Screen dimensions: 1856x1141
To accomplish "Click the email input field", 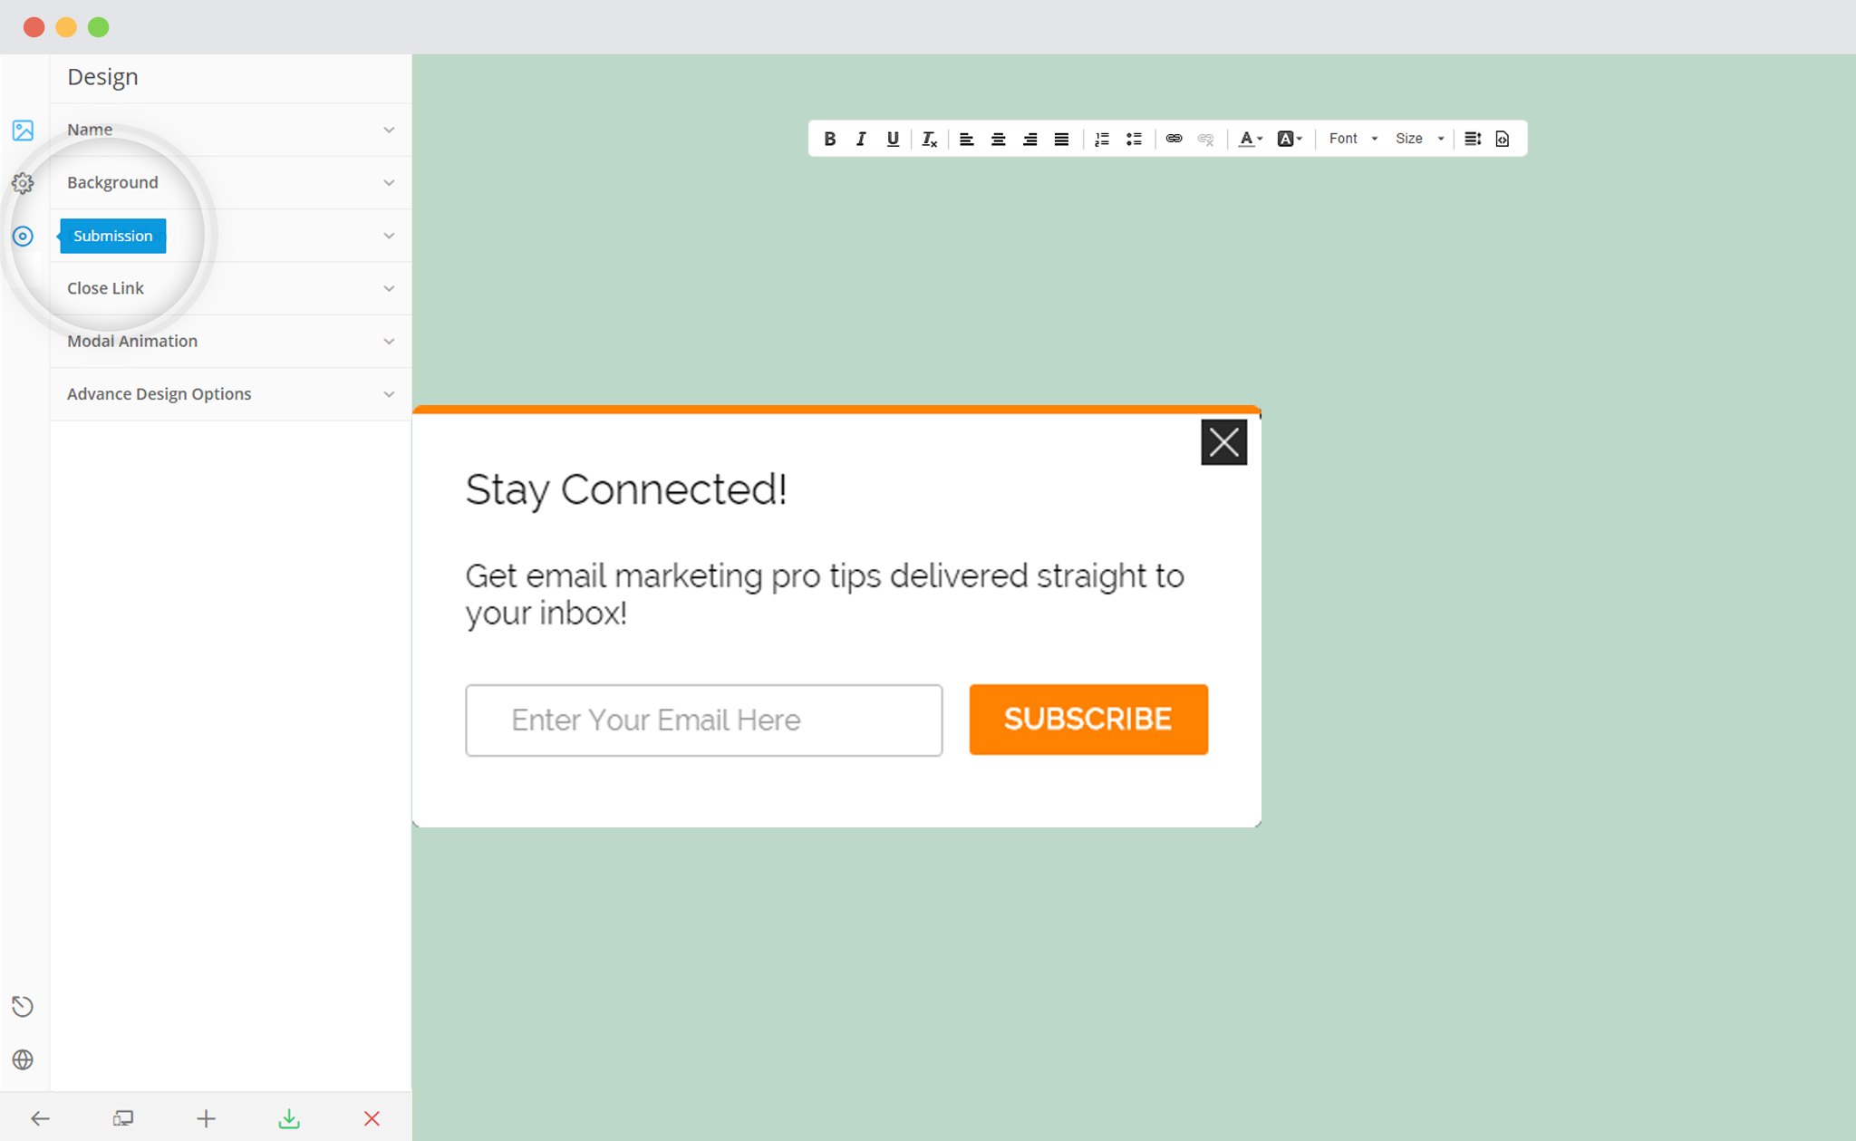I will coord(701,720).
